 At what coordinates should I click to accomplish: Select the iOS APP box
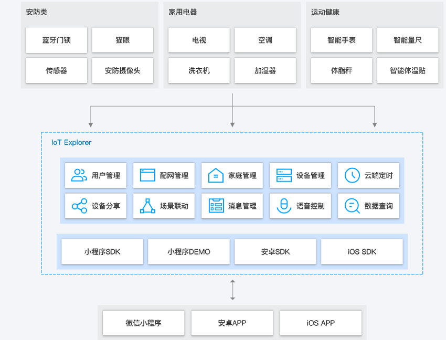tap(321, 323)
